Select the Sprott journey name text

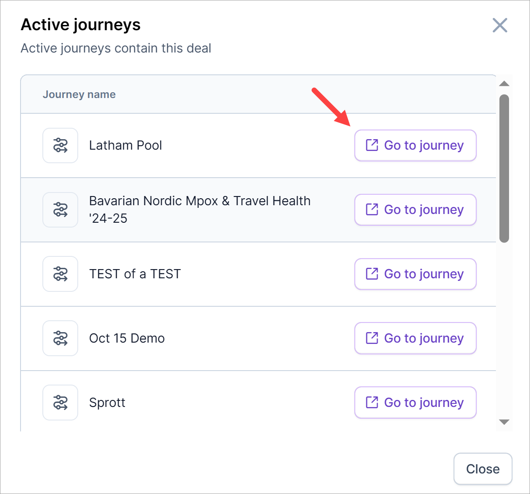tap(107, 403)
